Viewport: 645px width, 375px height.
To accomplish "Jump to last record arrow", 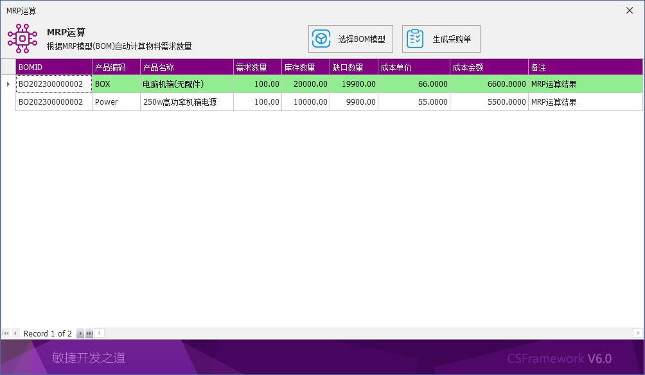I will click(89, 333).
